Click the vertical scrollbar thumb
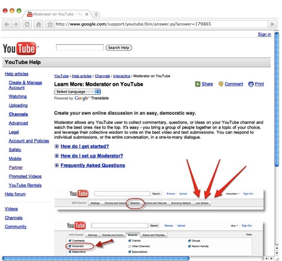This screenshot has width=282, height=261. coord(277,99)
